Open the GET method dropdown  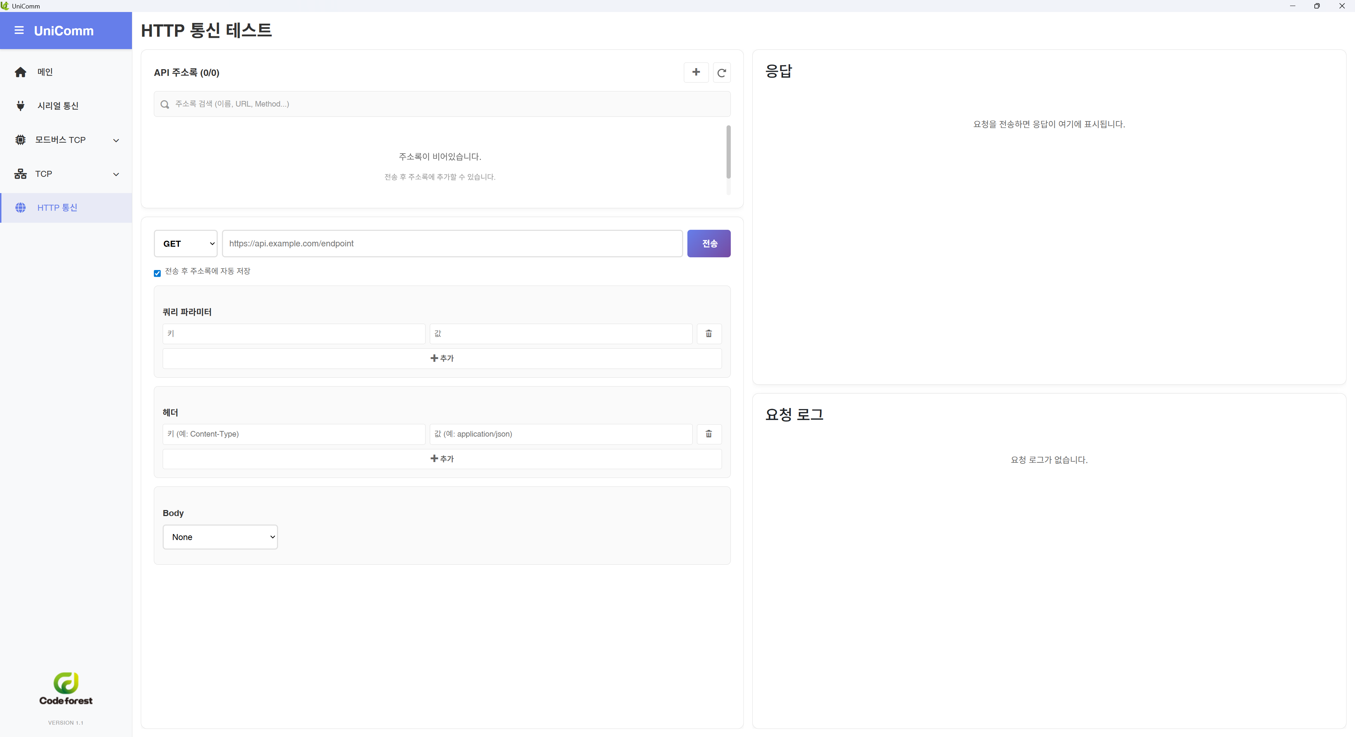tap(186, 244)
